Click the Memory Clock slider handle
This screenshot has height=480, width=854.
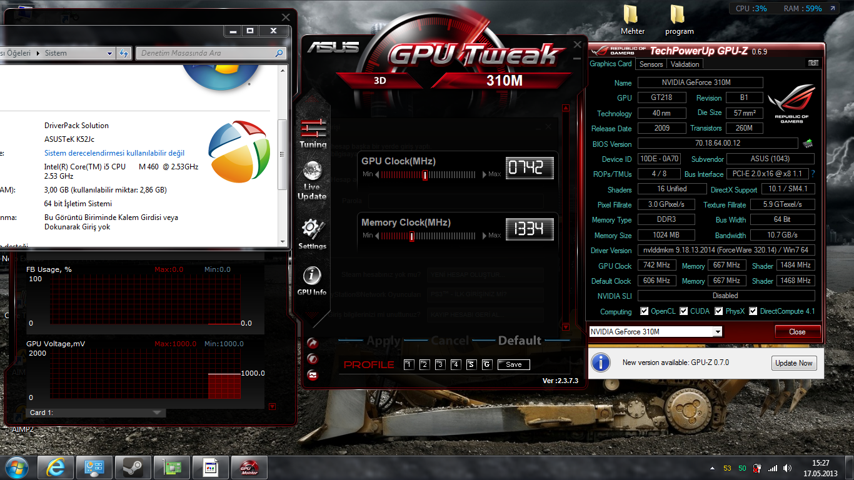tap(412, 236)
